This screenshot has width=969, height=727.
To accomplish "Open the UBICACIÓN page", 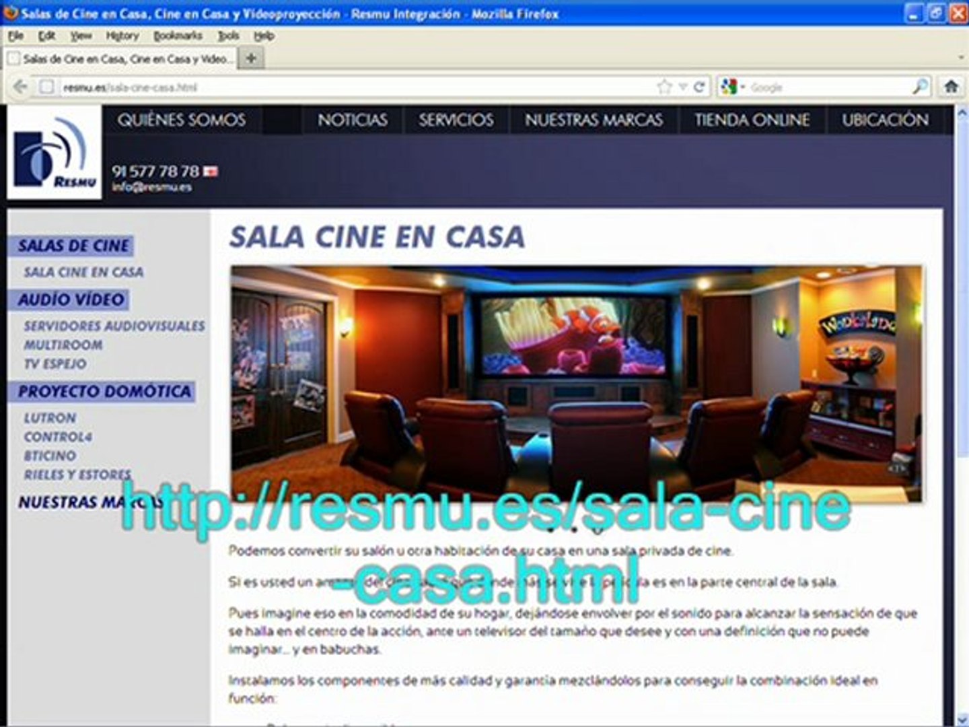I will pyautogui.click(x=886, y=120).
